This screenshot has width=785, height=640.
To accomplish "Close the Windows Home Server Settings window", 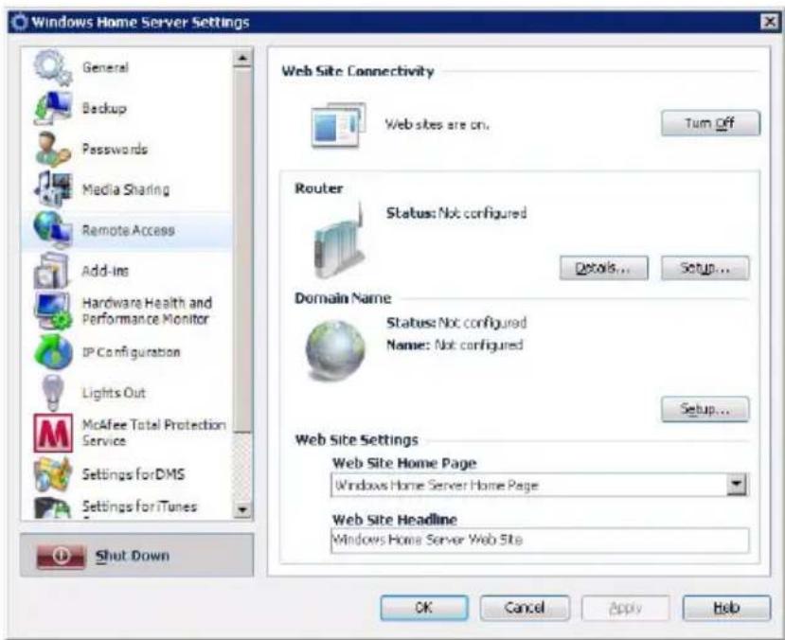I will click(x=769, y=22).
